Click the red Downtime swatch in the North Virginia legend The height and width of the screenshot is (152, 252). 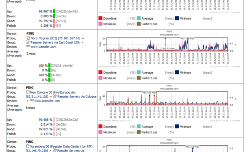point(100,72)
